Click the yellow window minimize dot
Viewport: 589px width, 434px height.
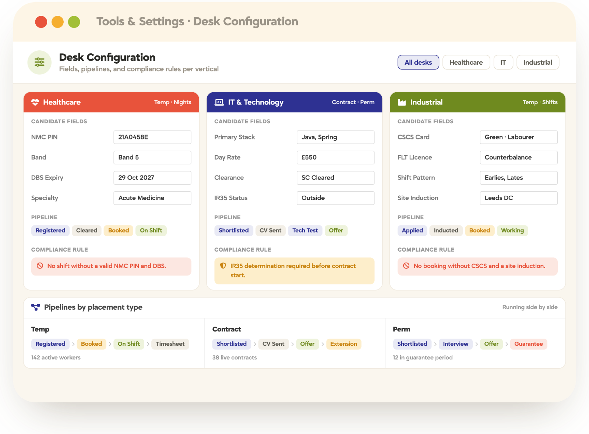point(58,22)
